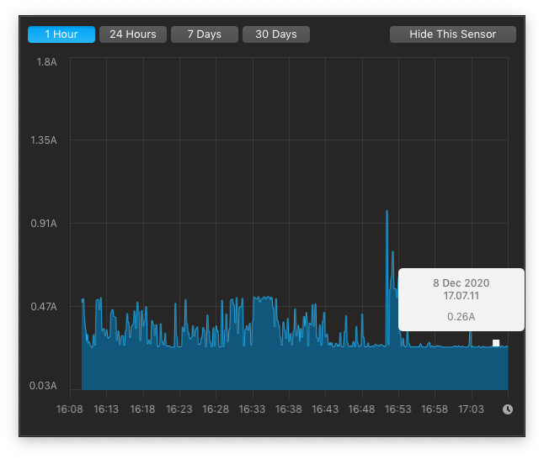
Task: Click the 16:58 time label
Action: pos(435,409)
